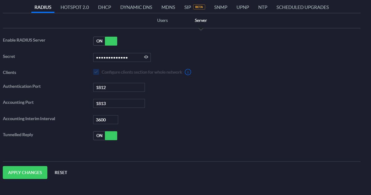Open the MDNS tab

click(x=168, y=7)
